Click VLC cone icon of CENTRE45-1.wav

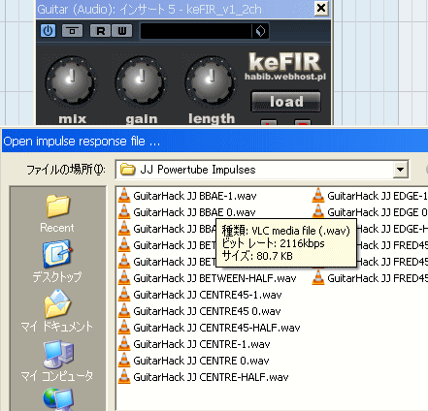[124, 295]
